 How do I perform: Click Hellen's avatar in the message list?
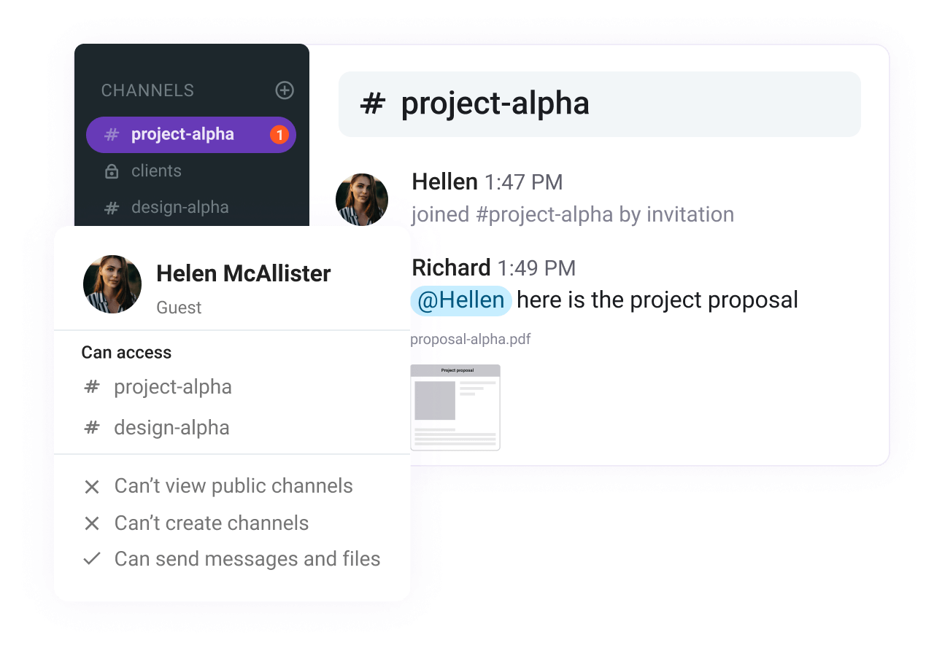(362, 200)
